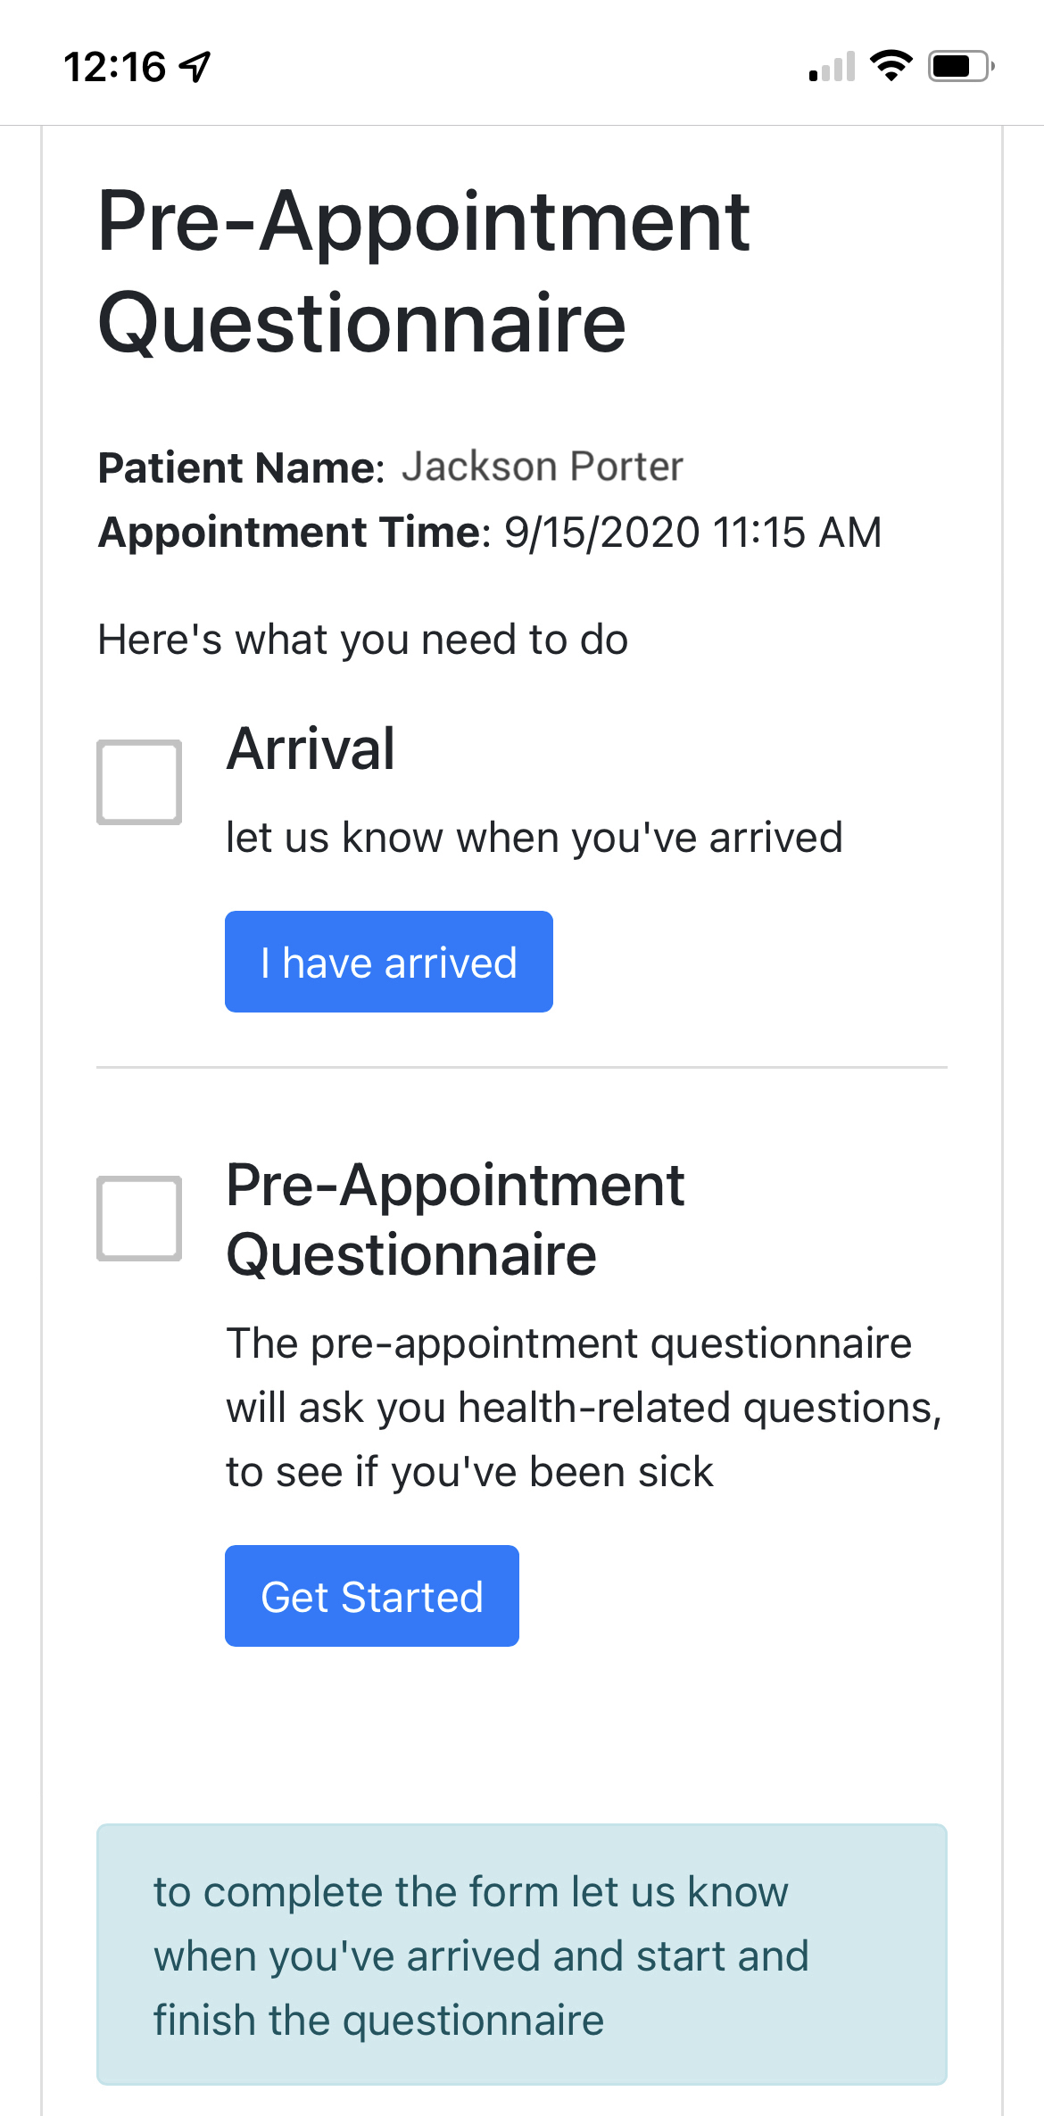Tap the cellular signal bars icon
The image size is (1044, 2116).
click(832, 67)
